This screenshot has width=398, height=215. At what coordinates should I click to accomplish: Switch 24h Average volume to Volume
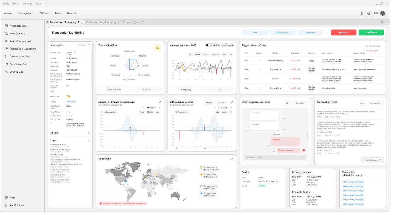(222, 103)
